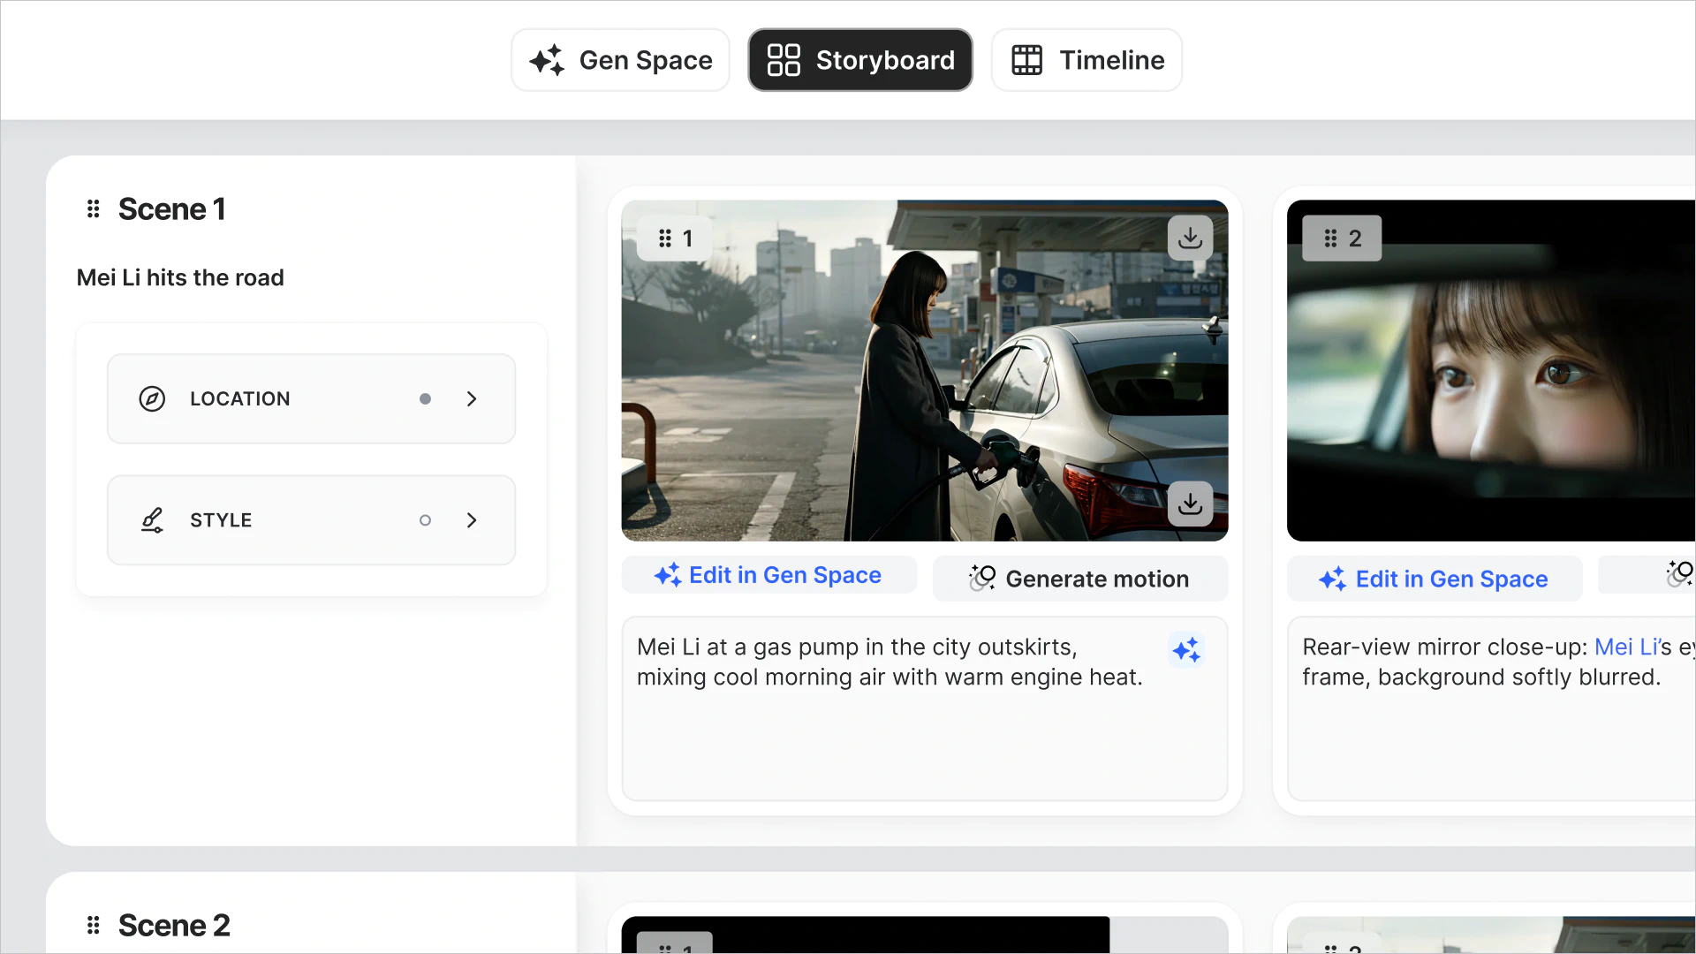Grab the Scene 2 drag handle

pos(93,926)
